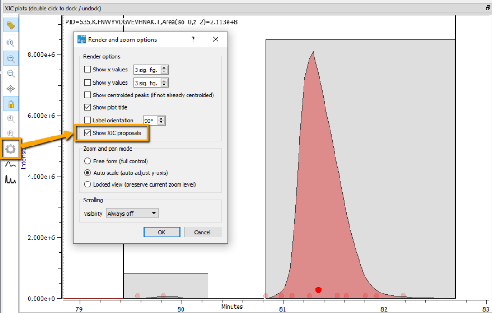Click the label orientation degree stepper arrows

coord(161,121)
